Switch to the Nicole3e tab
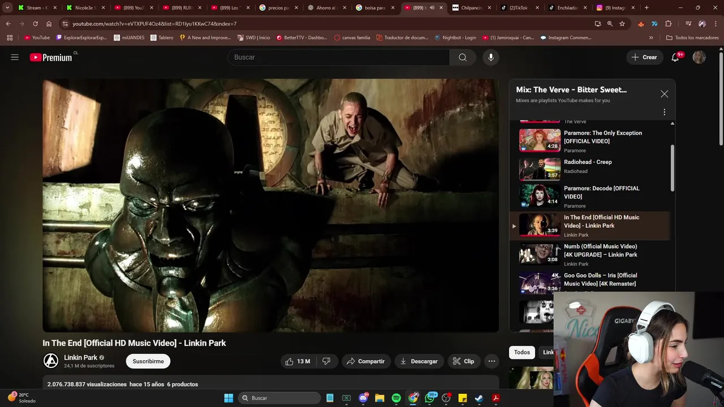724x407 pixels. coord(86,8)
